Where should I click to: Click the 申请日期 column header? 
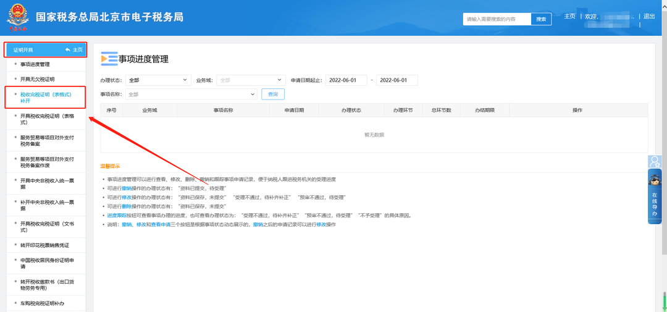point(294,110)
